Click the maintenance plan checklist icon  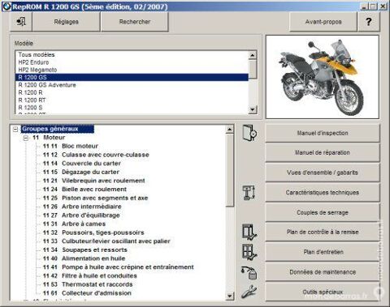point(249,252)
